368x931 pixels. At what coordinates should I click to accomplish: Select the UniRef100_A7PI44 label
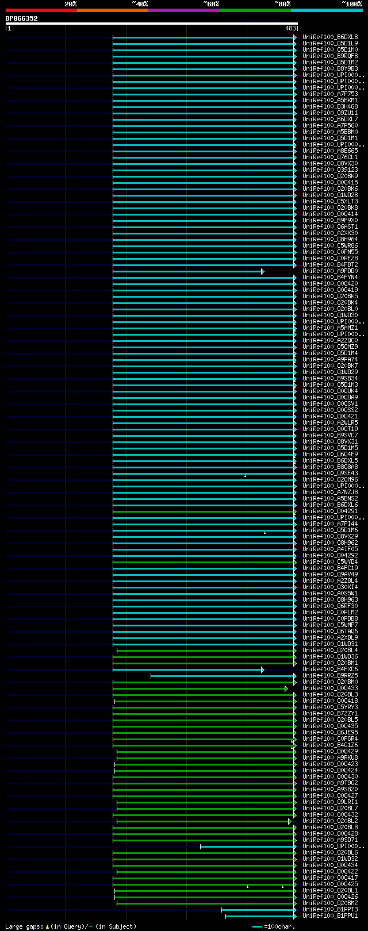(x=330, y=524)
